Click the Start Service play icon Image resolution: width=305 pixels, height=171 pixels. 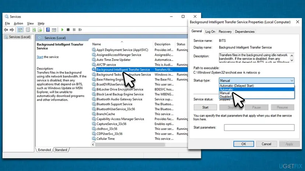pos(62,30)
